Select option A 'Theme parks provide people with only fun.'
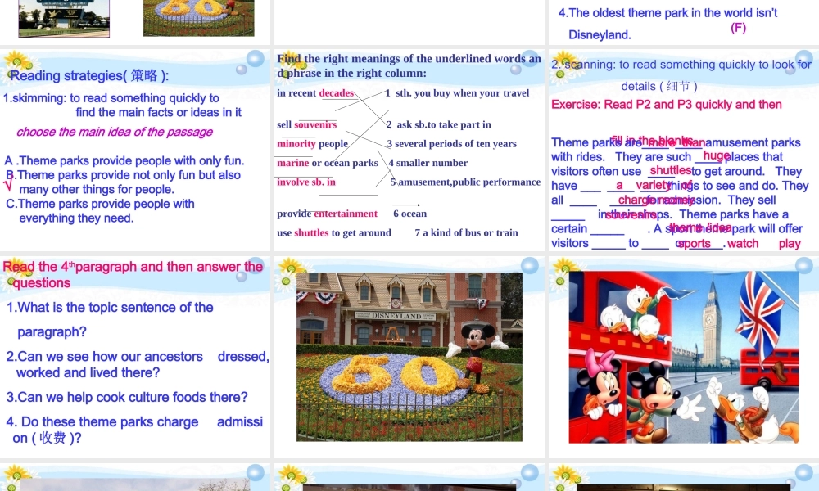The image size is (819, 491). point(124,160)
